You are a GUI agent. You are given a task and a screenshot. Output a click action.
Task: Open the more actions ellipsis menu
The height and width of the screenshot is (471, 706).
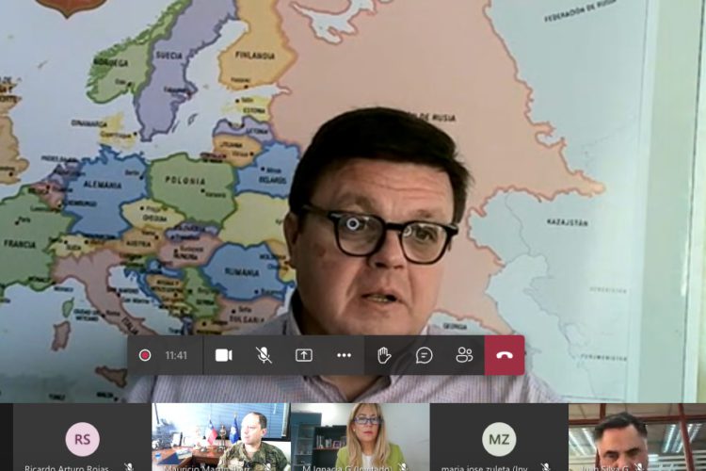pyautogui.click(x=344, y=355)
